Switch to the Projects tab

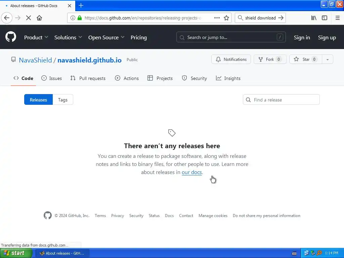coord(160,78)
